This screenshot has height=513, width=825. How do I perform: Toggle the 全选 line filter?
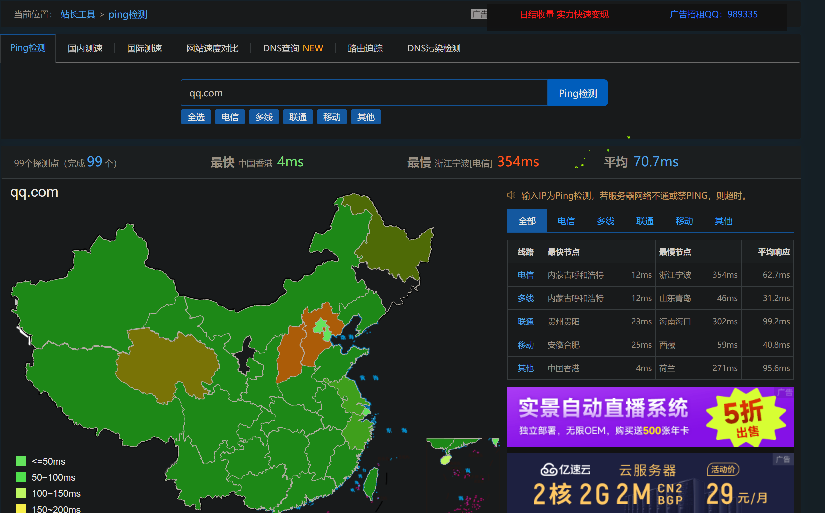(x=196, y=117)
